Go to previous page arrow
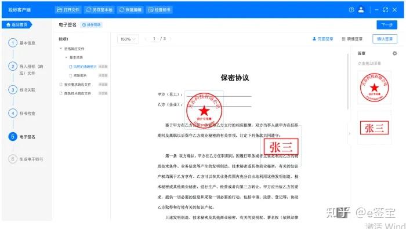Image resolution: width=406 pixels, height=229 pixels. tap(146, 39)
